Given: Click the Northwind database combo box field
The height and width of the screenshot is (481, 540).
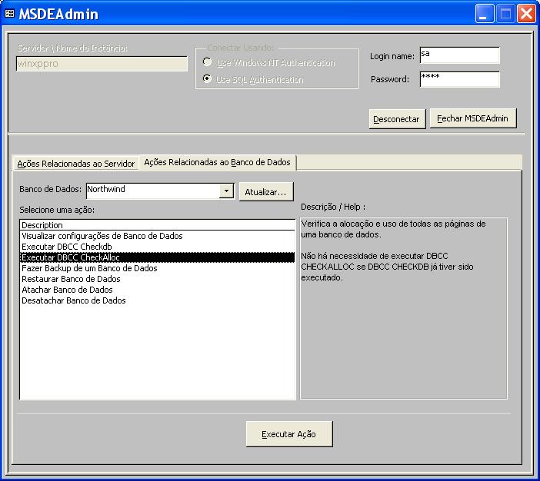Looking at the screenshot, I should (152, 191).
